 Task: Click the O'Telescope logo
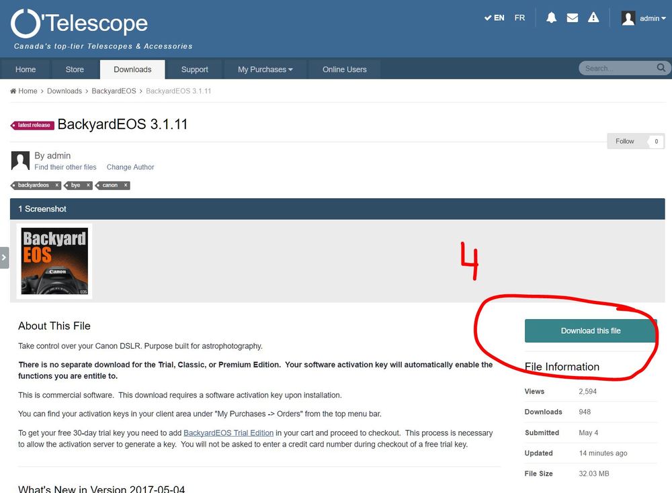click(79, 23)
